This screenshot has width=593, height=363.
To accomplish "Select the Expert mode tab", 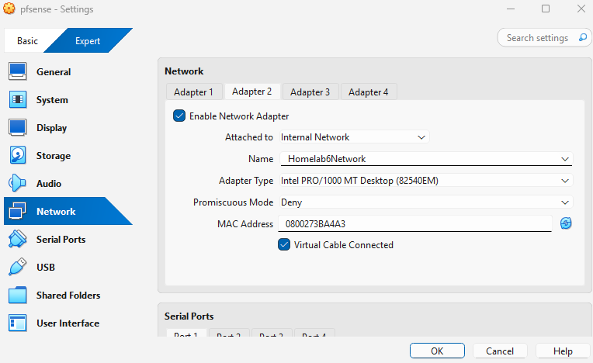I will (x=88, y=40).
